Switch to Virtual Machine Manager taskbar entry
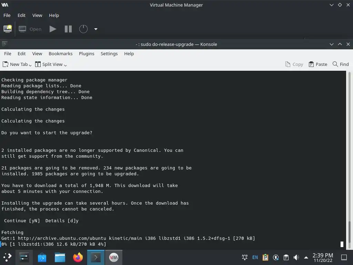Image resolution: width=353 pixels, height=265 pixels. 114,257
